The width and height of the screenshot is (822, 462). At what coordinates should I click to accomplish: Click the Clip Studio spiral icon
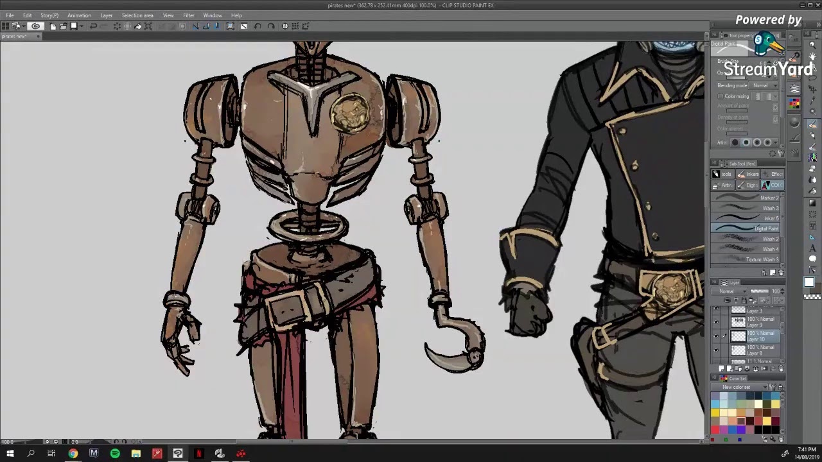click(35, 26)
